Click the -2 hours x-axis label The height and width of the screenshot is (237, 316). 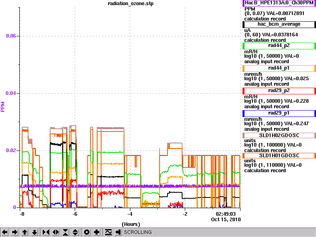point(185,214)
